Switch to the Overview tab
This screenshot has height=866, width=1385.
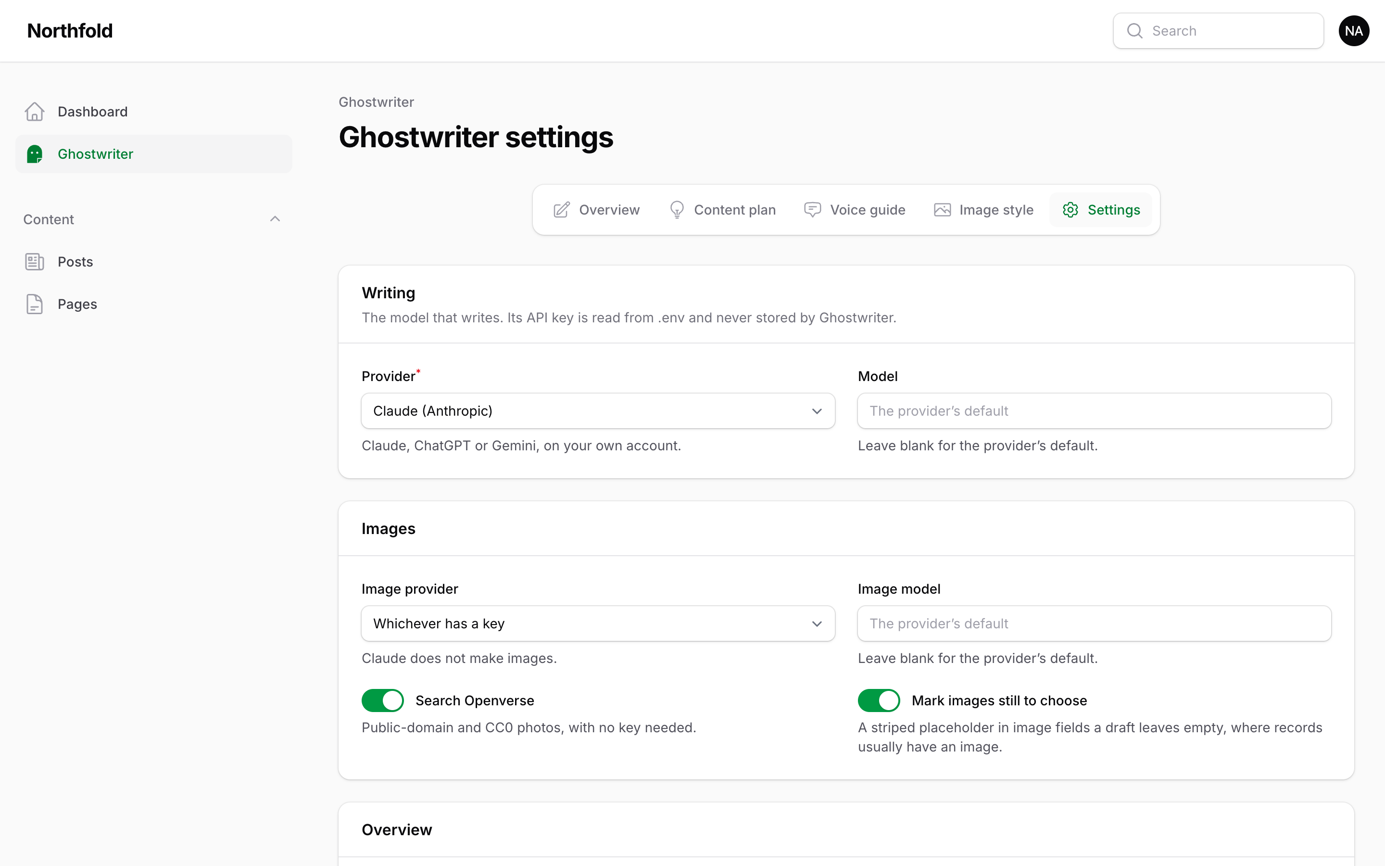(x=596, y=210)
